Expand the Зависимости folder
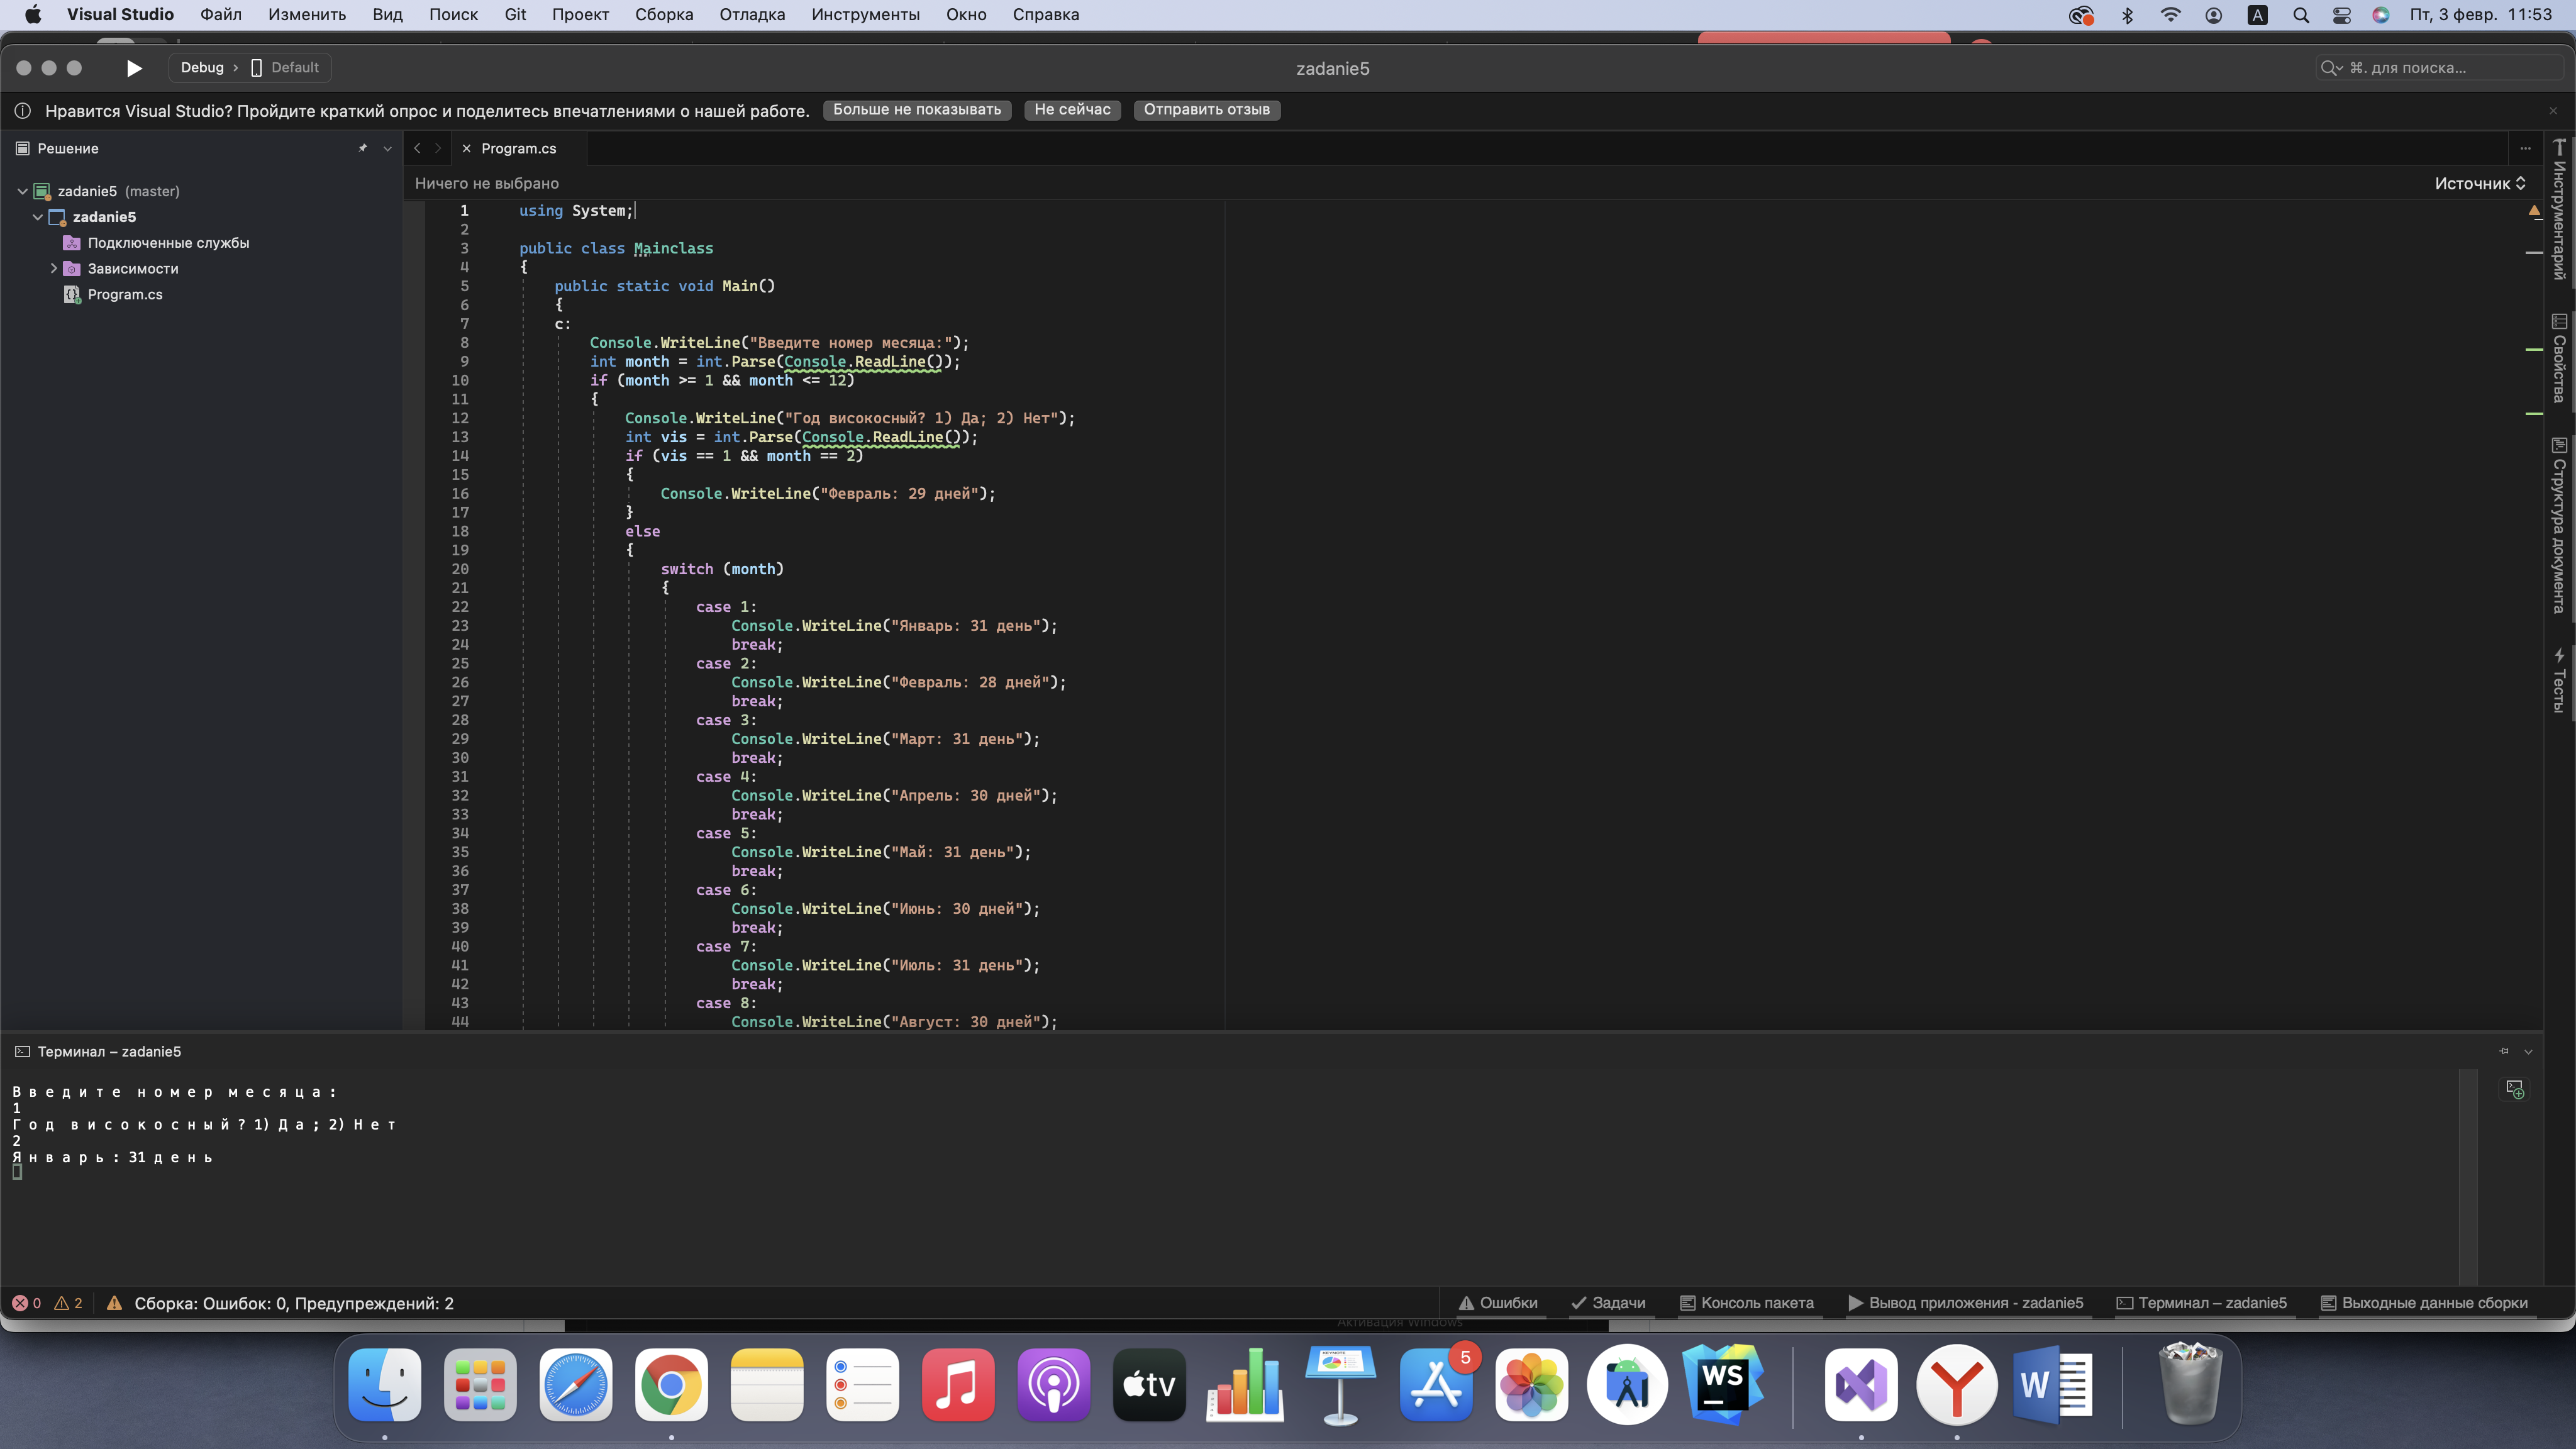This screenshot has width=2576, height=1449. pos(54,268)
